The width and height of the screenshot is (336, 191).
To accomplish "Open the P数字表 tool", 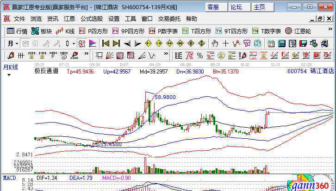I will coord(163,31).
